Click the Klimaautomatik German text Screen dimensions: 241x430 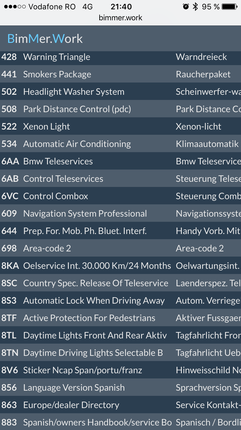pos(207,144)
